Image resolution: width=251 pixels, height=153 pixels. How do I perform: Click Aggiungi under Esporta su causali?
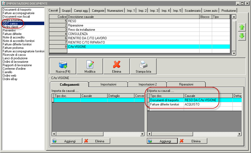coord(162,141)
